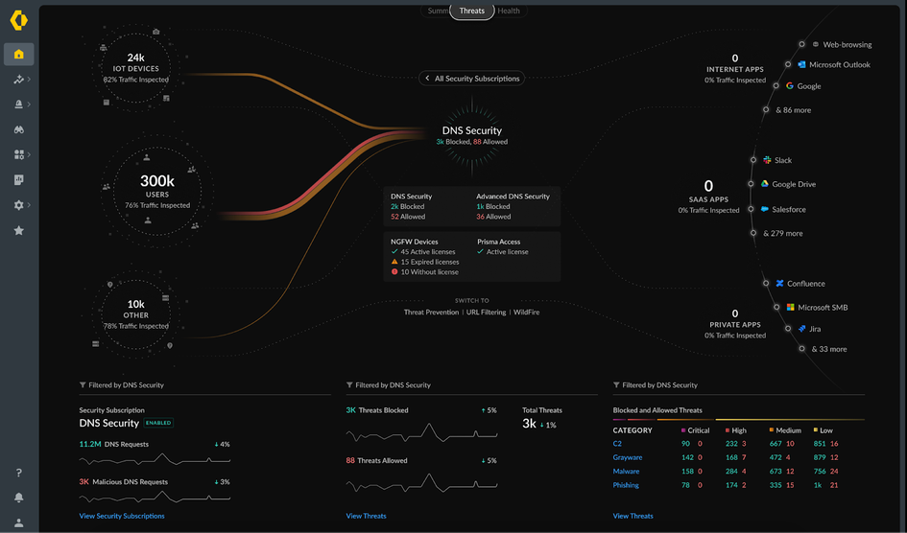Click '10 Without license' error row
This screenshot has height=533, width=907.
pos(425,272)
